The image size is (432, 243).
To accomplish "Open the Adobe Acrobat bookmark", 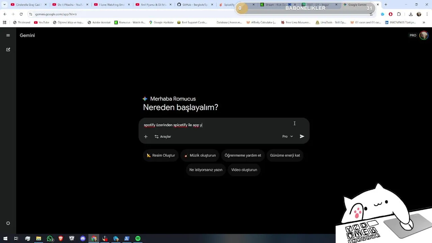I will pos(99,23).
